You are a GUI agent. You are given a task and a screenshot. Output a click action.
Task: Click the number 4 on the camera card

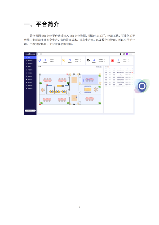94,60
